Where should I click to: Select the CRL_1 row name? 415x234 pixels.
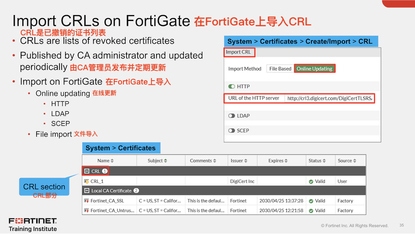pyautogui.click(x=97, y=181)
